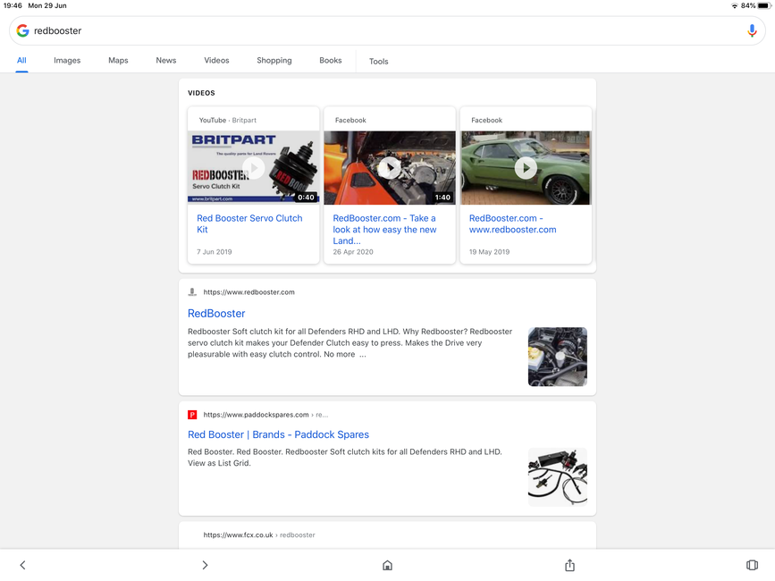This screenshot has height=581, width=775.
Task: Switch to the Shopping tab
Action: 274,60
